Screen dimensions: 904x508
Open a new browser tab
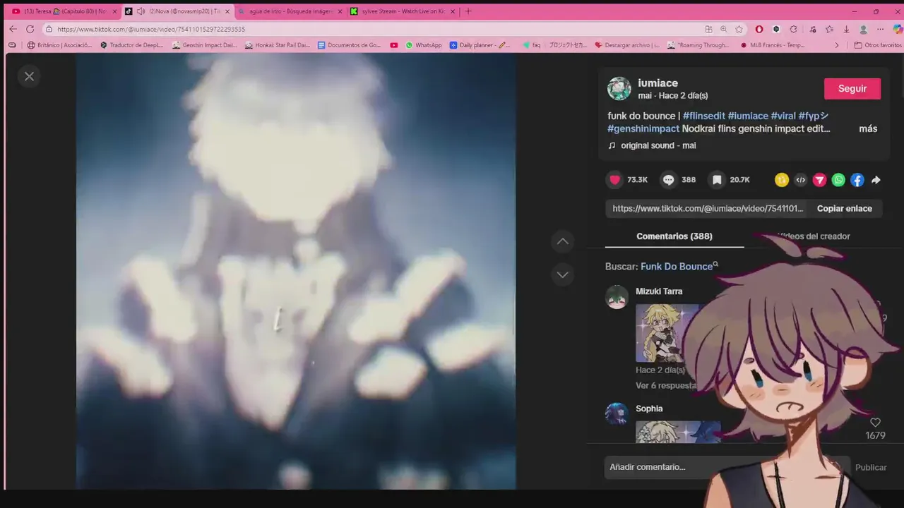click(468, 11)
